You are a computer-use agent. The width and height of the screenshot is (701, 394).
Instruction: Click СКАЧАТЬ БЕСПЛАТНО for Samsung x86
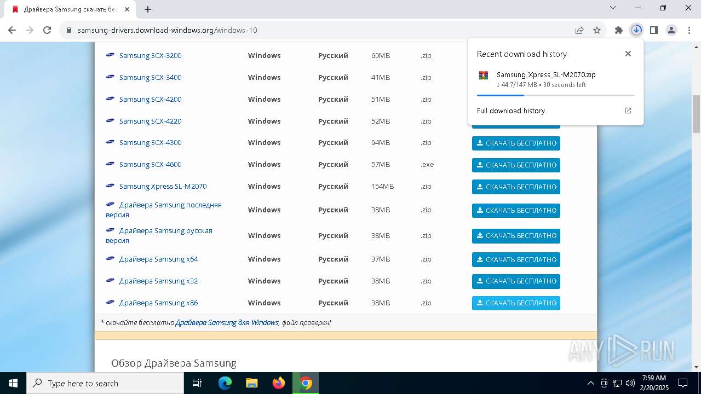tap(516, 303)
